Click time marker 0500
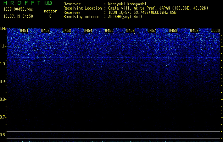This screenshot has width=223, height=142. [x=216, y=31]
